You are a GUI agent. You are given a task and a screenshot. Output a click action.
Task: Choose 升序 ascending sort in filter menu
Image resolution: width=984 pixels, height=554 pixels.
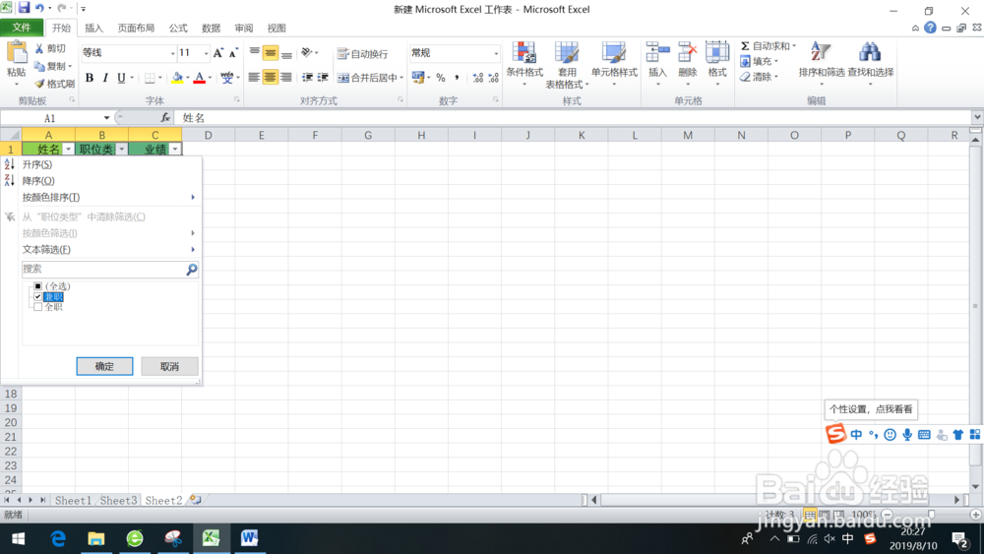tap(101, 164)
